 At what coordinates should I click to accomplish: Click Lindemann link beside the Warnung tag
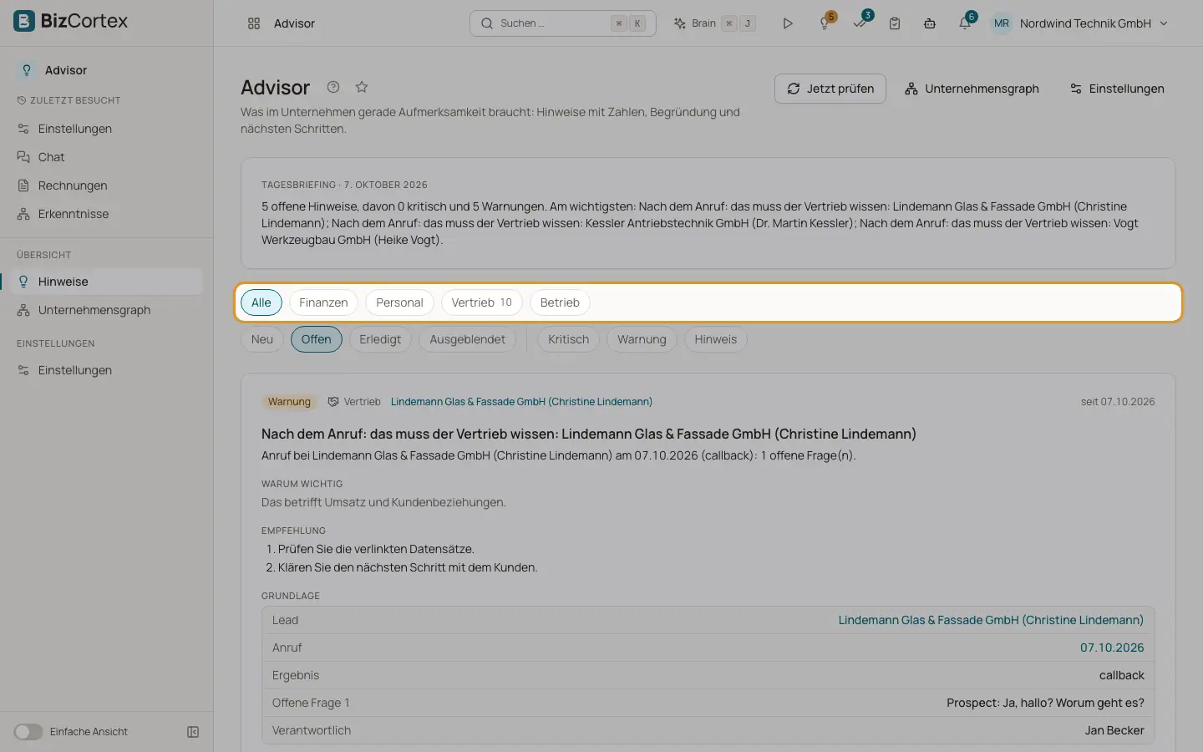coord(521,402)
